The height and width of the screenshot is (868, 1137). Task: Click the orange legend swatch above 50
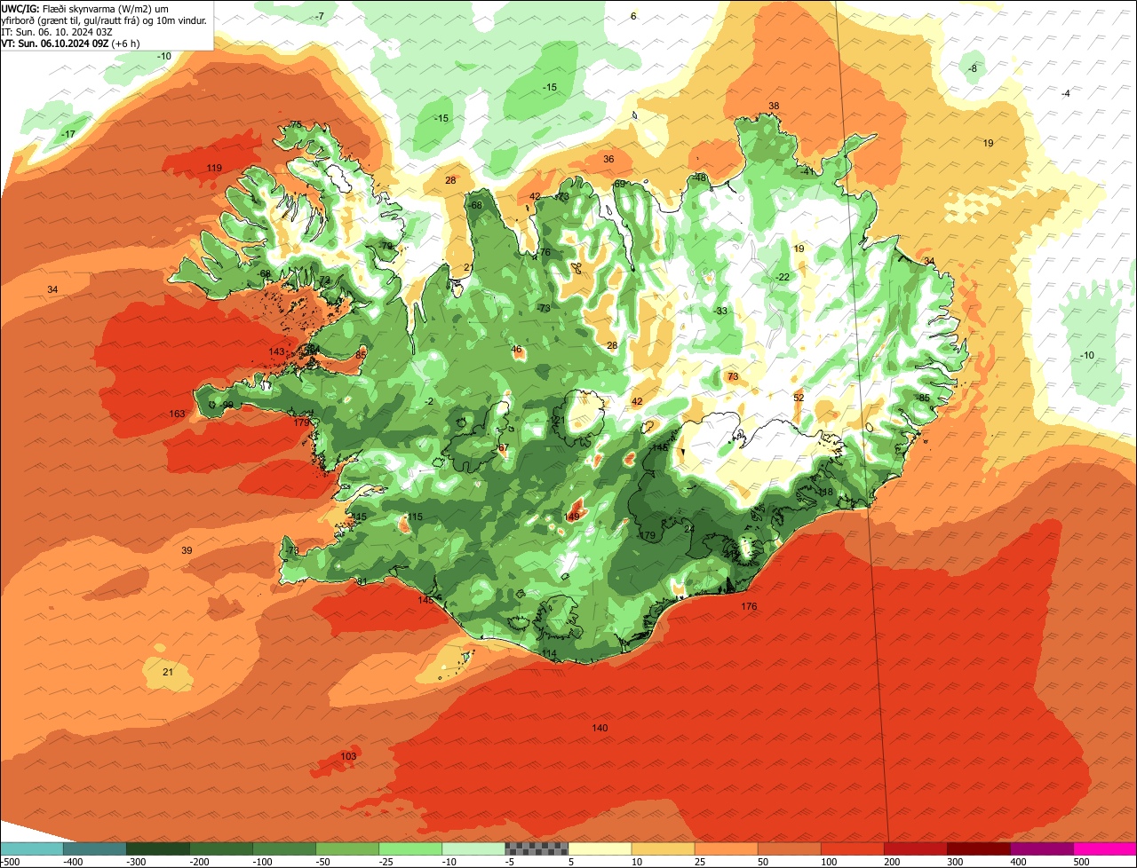click(789, 848)
